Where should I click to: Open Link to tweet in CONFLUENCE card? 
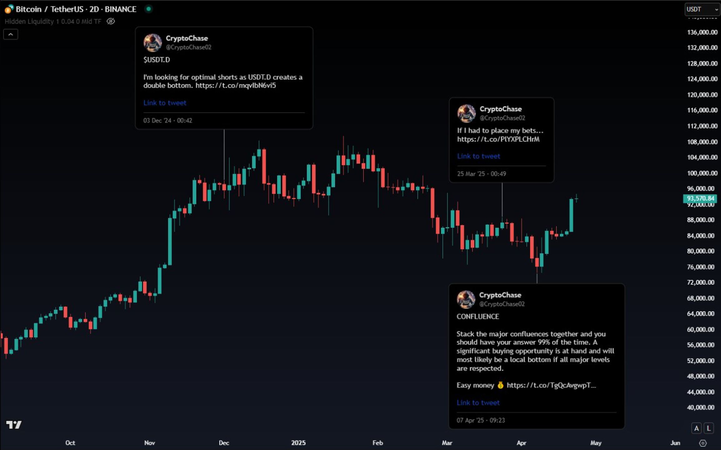tap(478, 403)
